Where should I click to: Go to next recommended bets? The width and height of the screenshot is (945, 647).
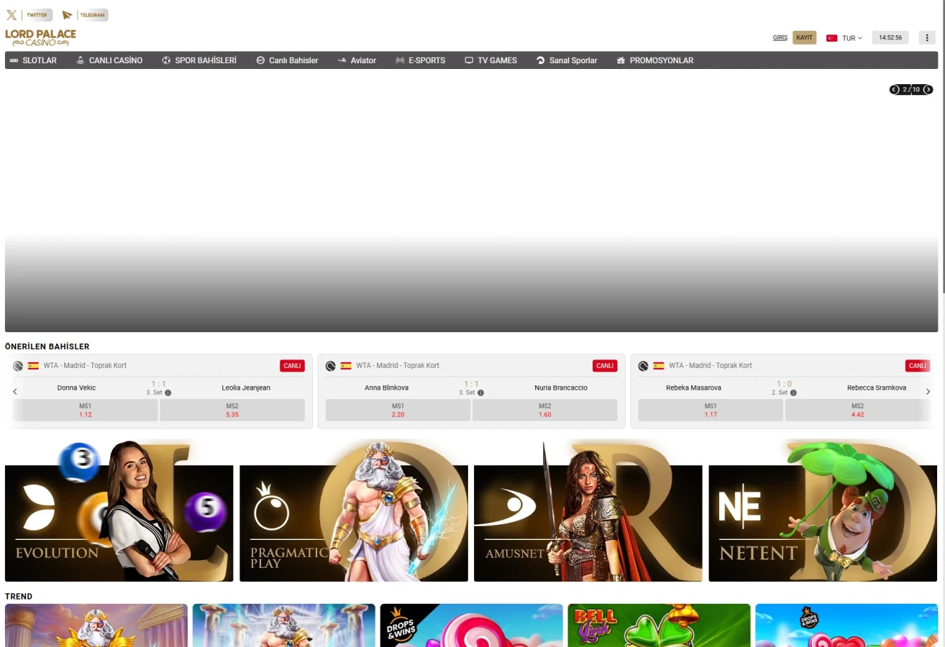click(928, 392)
